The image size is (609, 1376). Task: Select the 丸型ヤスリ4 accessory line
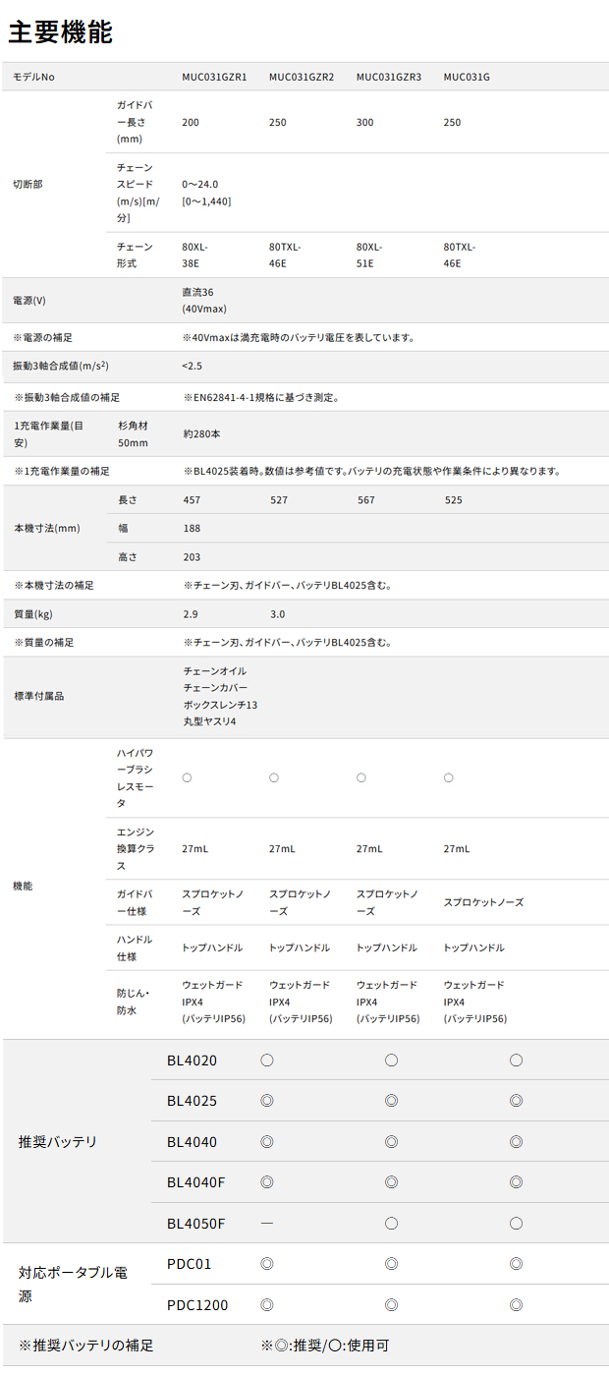click(x=209, y=721)
